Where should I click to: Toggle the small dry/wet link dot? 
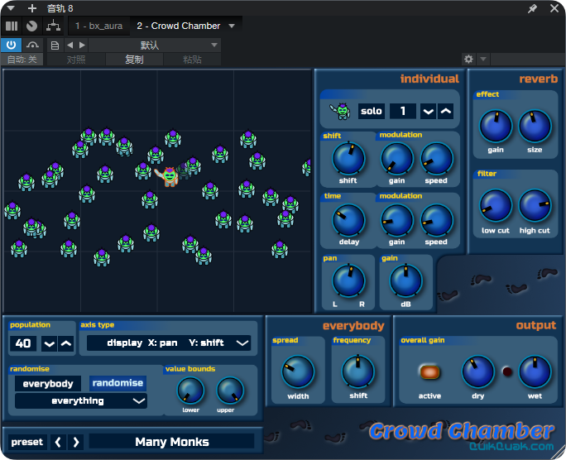click(507, 371)
